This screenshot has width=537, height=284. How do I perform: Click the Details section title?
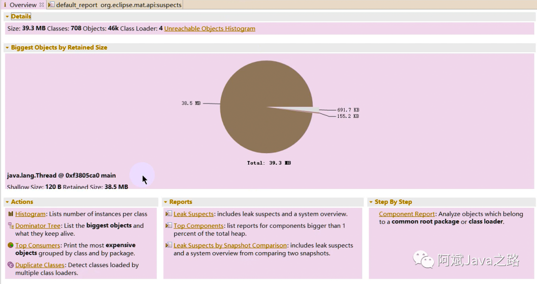pos(21,16)
